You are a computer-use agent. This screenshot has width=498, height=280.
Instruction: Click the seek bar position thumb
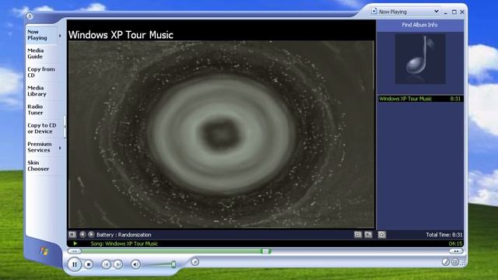[x=265, y=251]
